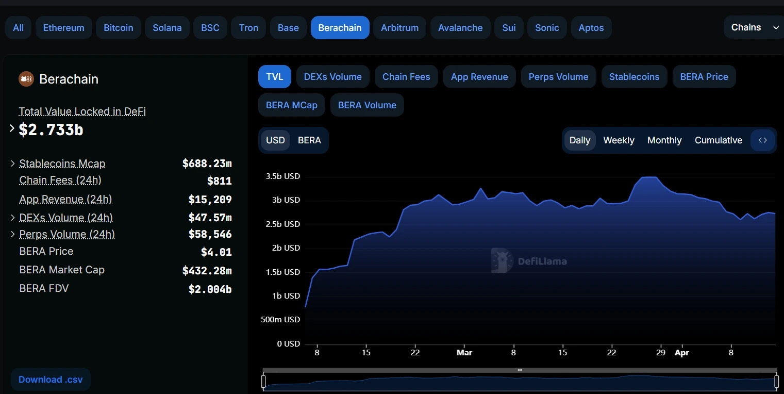Click the Chain Fees (24h) label

pos(60,180)
